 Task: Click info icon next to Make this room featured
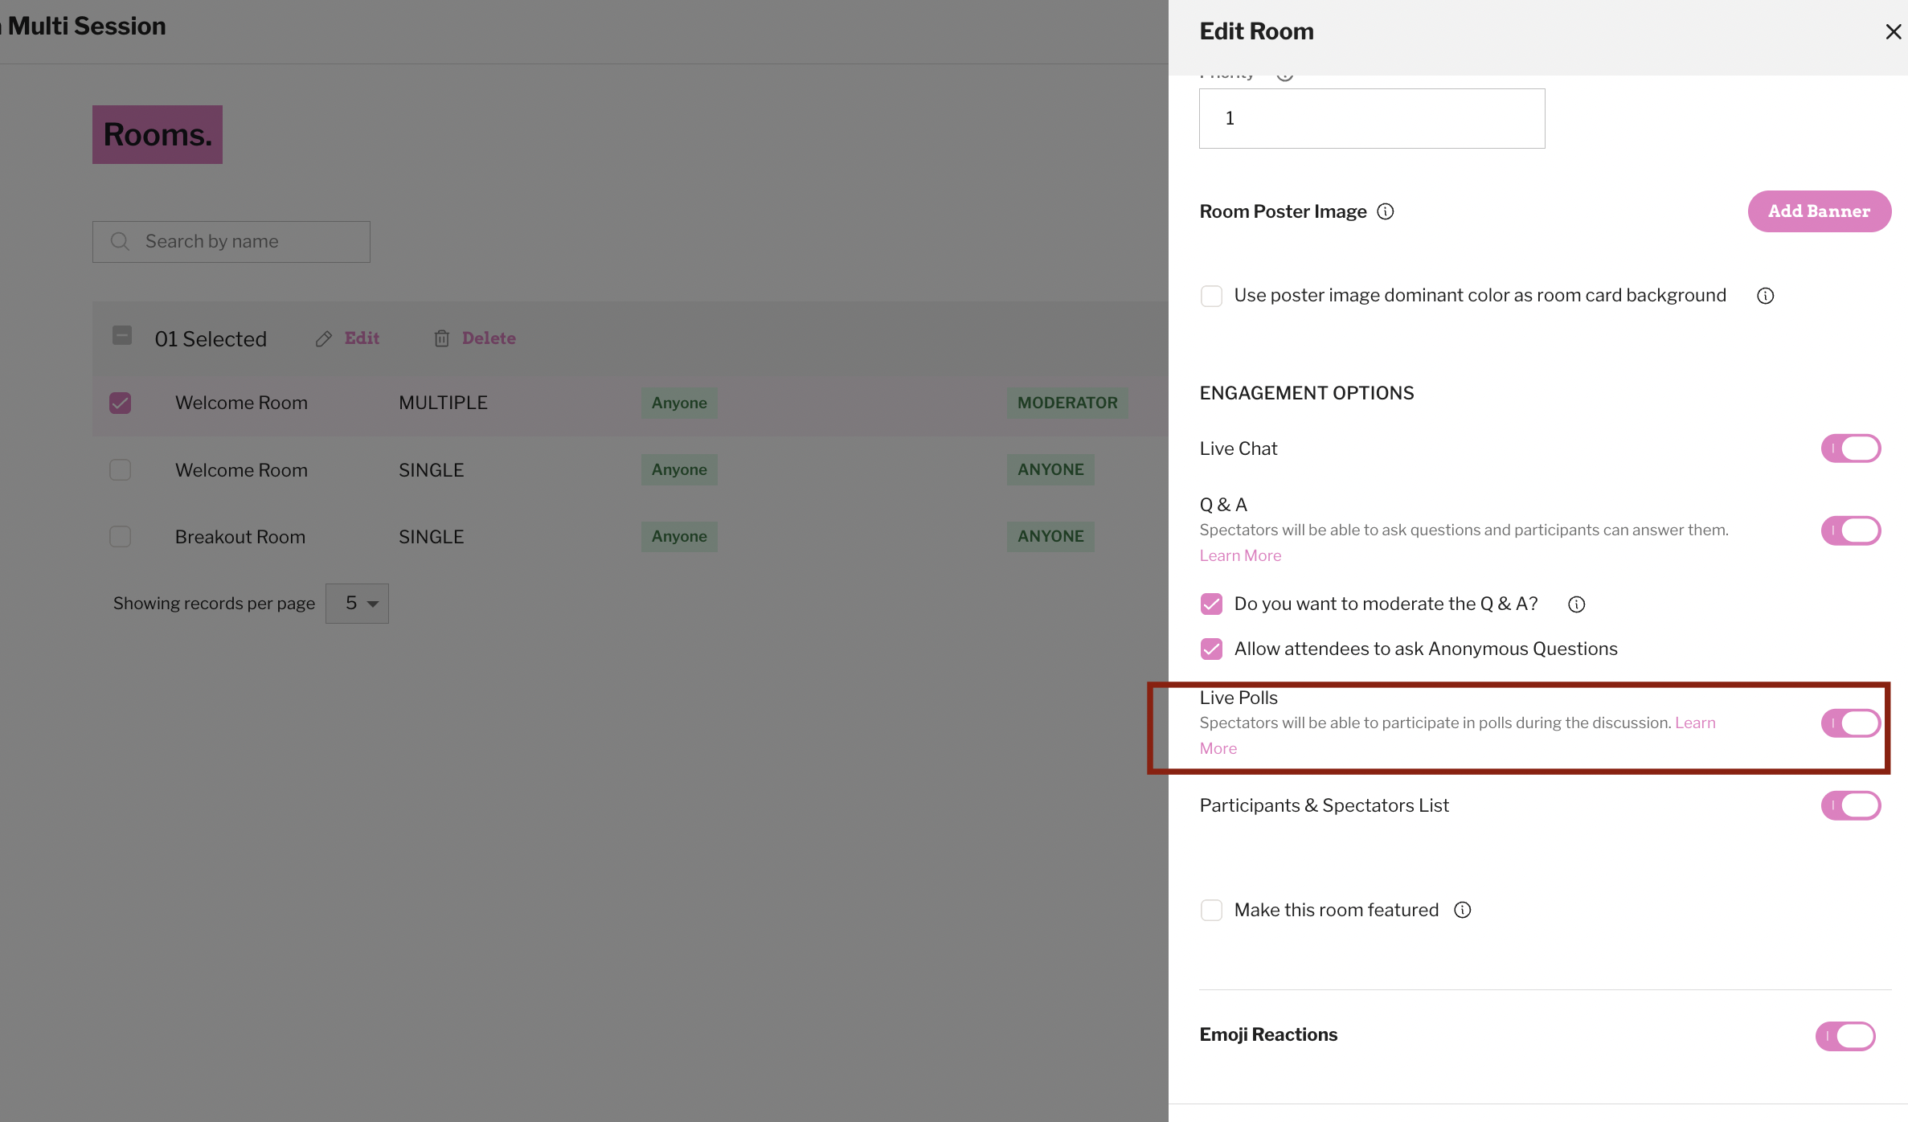pos(1462,910)
